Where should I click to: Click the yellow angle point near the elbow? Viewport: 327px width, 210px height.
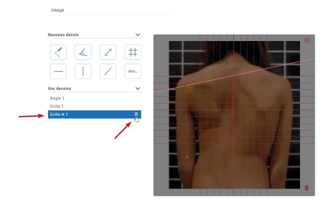coord(187,157)
